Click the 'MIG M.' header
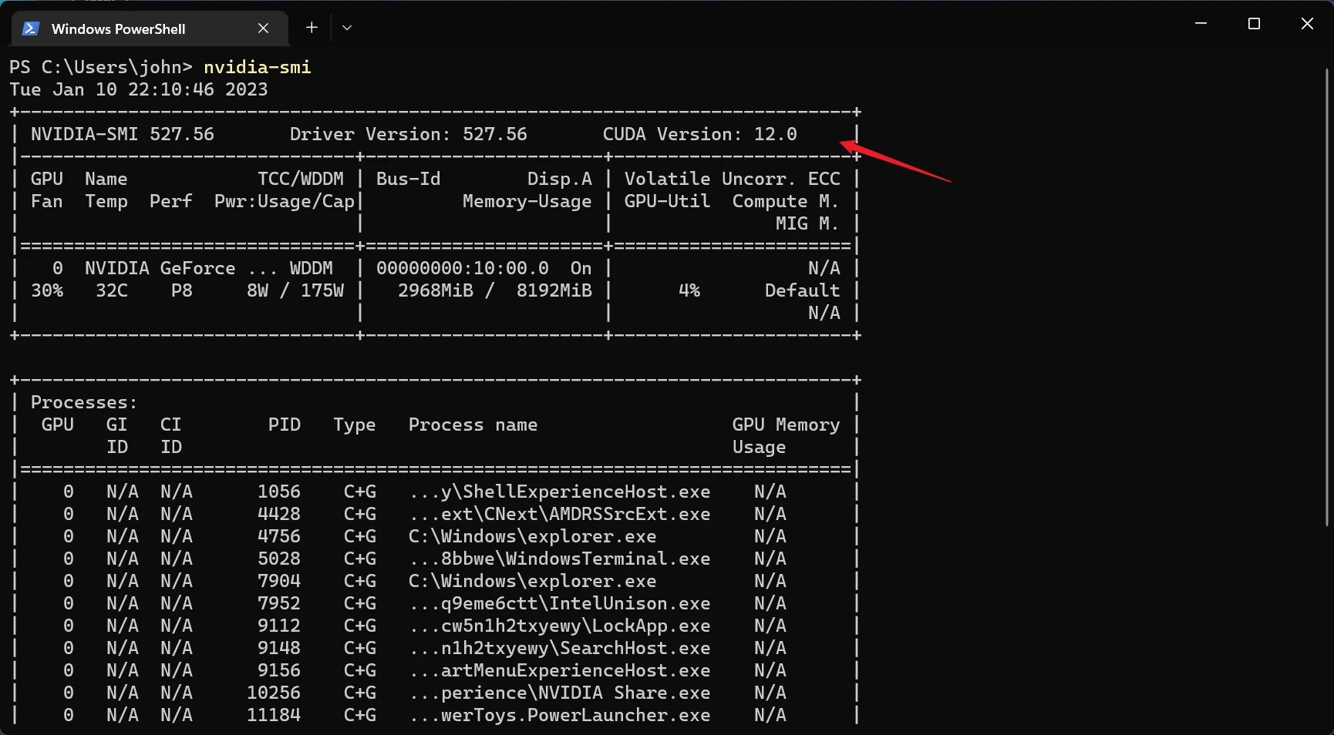The image size is (1334, 735). pos(808,223)
